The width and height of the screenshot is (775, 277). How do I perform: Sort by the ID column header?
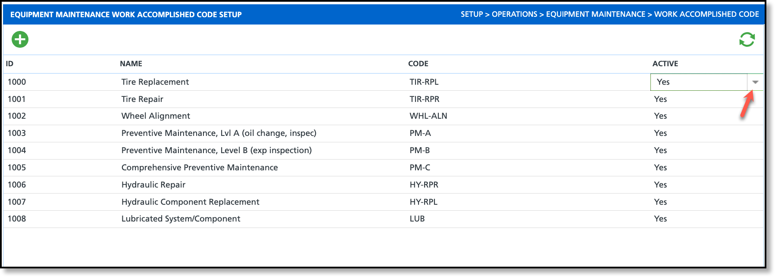pos(9,64)
